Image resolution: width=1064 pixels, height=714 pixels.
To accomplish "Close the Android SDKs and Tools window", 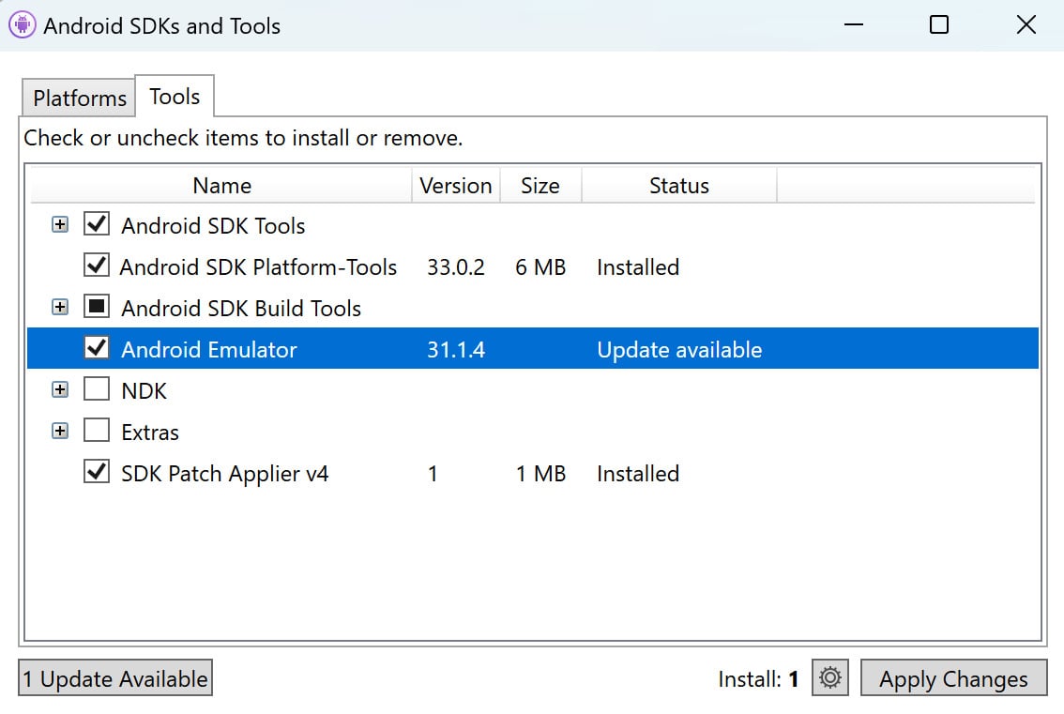I will [1026, 25].
